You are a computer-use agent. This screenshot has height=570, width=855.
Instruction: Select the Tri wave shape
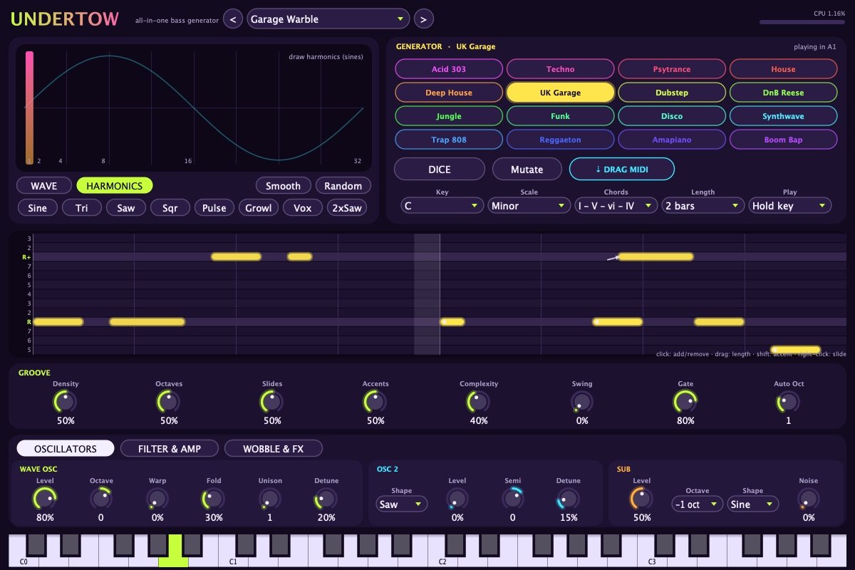click(82, 208)
